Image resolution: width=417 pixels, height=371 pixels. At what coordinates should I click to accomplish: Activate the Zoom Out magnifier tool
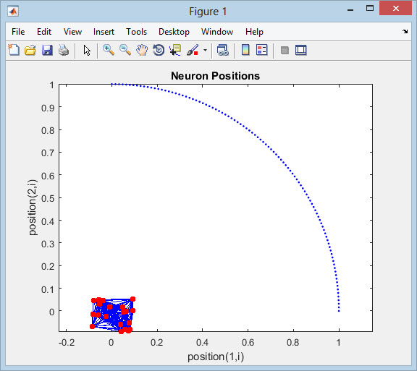click(125, 50)
